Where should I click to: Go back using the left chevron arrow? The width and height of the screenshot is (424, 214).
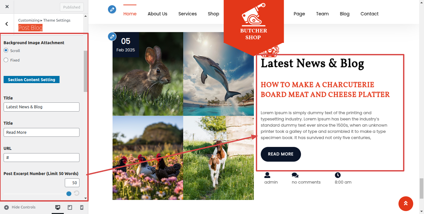tap(7, 24)
